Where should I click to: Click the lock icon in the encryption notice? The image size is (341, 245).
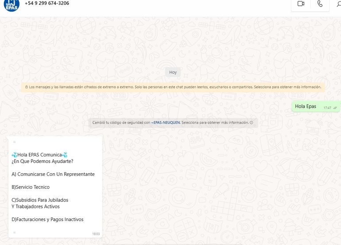[x=26, y=87]
